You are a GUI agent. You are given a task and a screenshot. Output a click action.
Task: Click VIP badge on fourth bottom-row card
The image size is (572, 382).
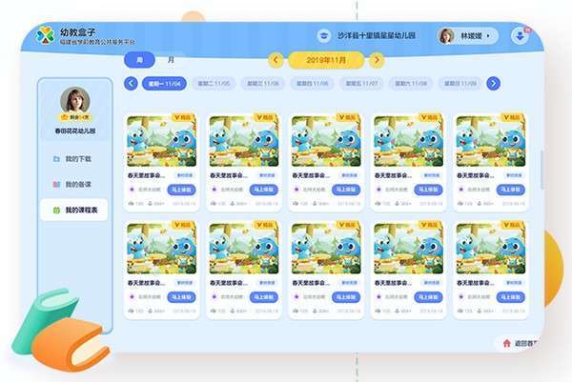pos(430,225)
